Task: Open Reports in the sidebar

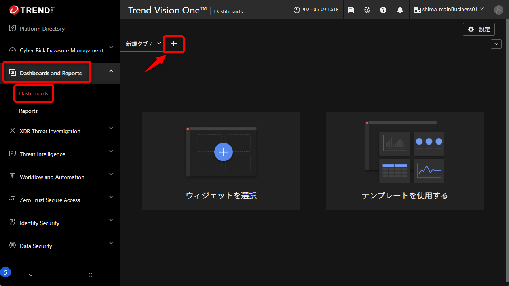Action: coord(28,111)
